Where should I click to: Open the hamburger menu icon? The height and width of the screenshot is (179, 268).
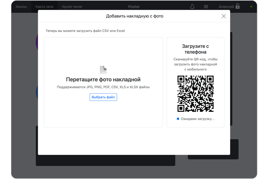point(206,7)
